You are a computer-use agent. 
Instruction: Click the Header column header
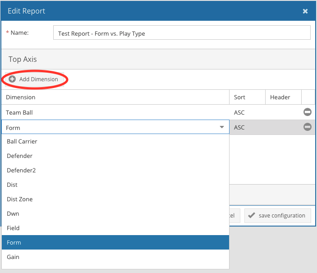click(283, 97)
